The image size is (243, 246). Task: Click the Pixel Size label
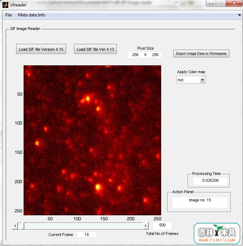[x=145, y=48]
